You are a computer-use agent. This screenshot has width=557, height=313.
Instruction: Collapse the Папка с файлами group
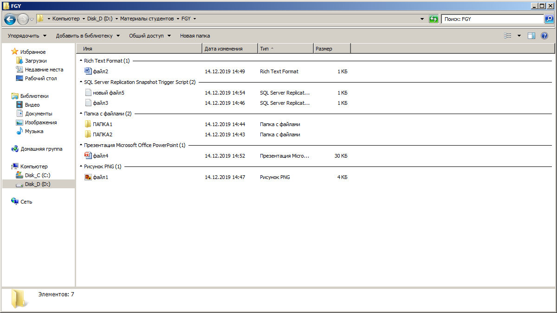[x=81, y=114]
